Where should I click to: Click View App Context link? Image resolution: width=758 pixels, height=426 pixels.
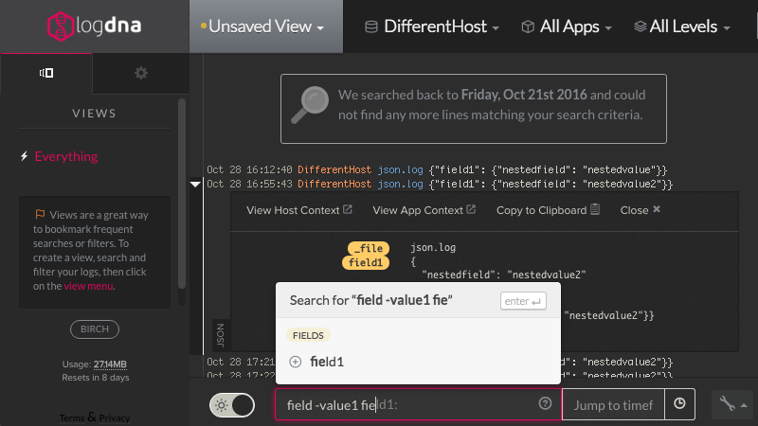click(x=424, y=210)
